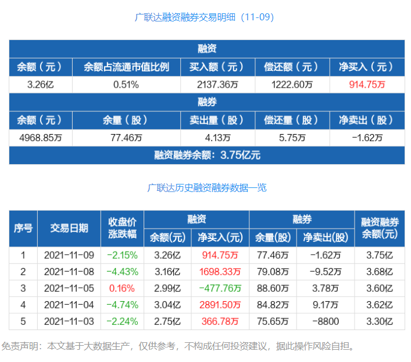Click the -9.52万 net sell cell

pos(326,271)
